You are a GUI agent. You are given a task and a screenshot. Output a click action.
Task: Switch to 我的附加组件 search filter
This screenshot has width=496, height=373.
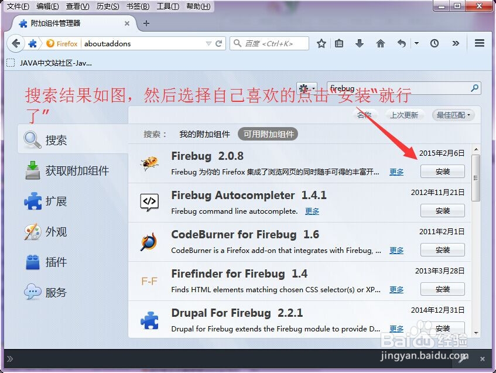(204, 134)
